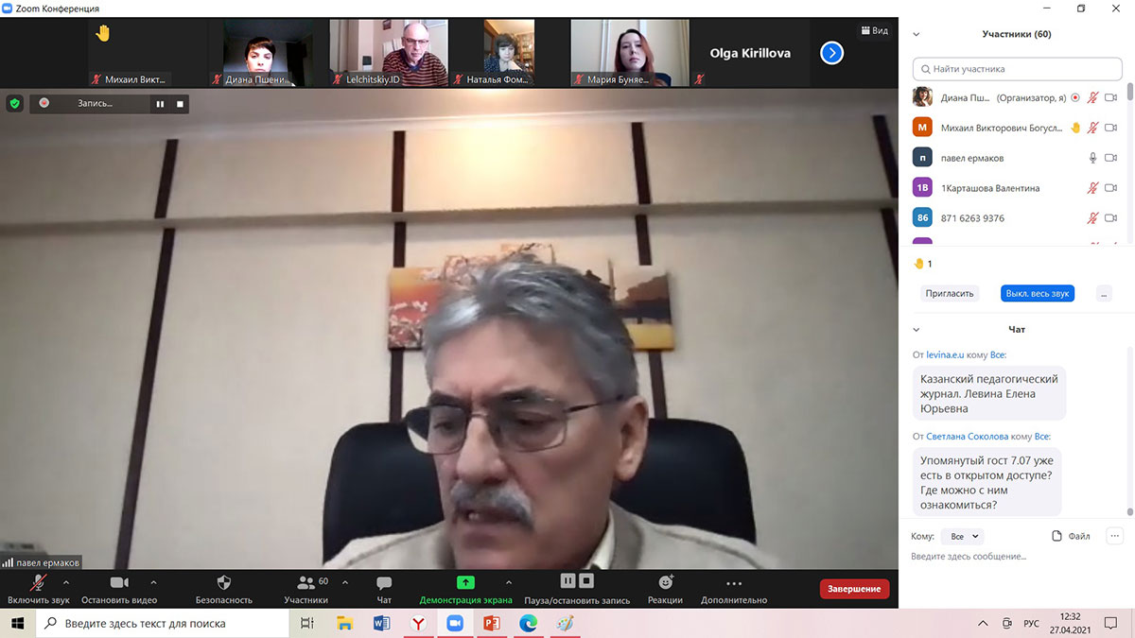Toggle muted mic for Михаил Викторович
Viewport: 1135px width, 638px height.
point(1092,128)
